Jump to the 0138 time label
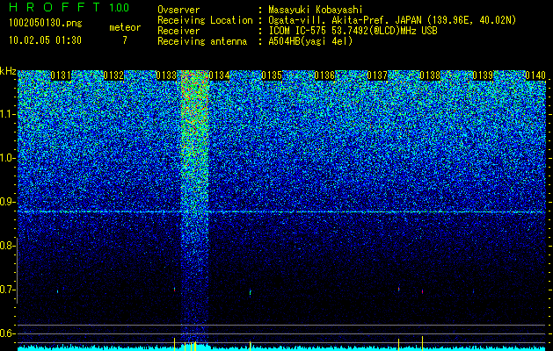 (430, 75)
